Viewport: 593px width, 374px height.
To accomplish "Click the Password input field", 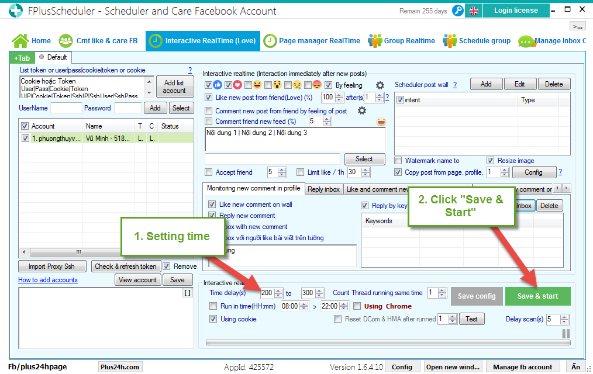I will [128, 108].
